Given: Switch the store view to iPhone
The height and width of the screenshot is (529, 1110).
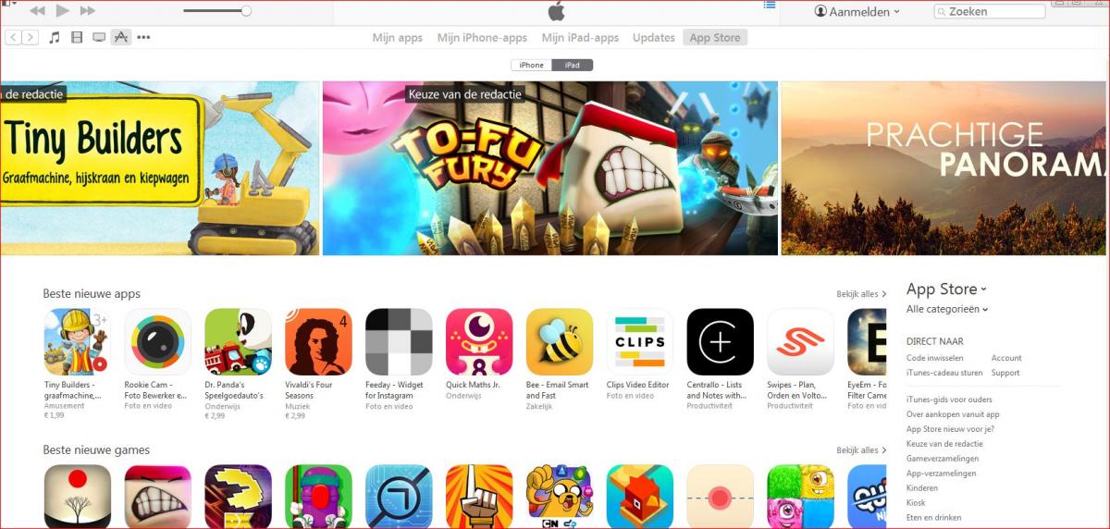Looking at the screenshot, I should [532, 65].
